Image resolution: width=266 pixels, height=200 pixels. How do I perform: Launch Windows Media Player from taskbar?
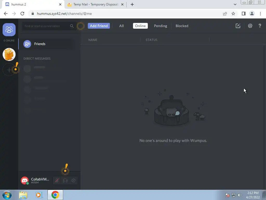39,195
